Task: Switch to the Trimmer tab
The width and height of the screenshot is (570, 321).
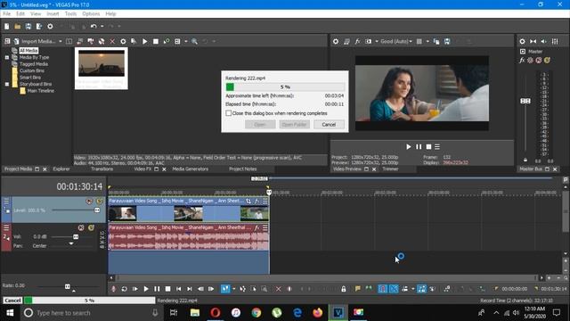Action: point(390,169)
